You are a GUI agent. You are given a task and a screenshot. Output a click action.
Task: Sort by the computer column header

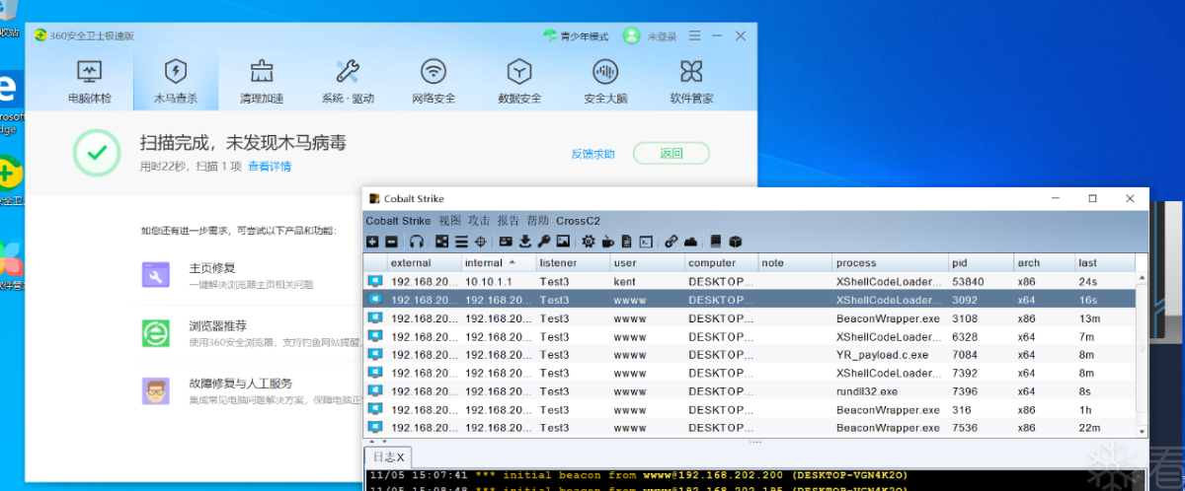[x=721, y=263]
